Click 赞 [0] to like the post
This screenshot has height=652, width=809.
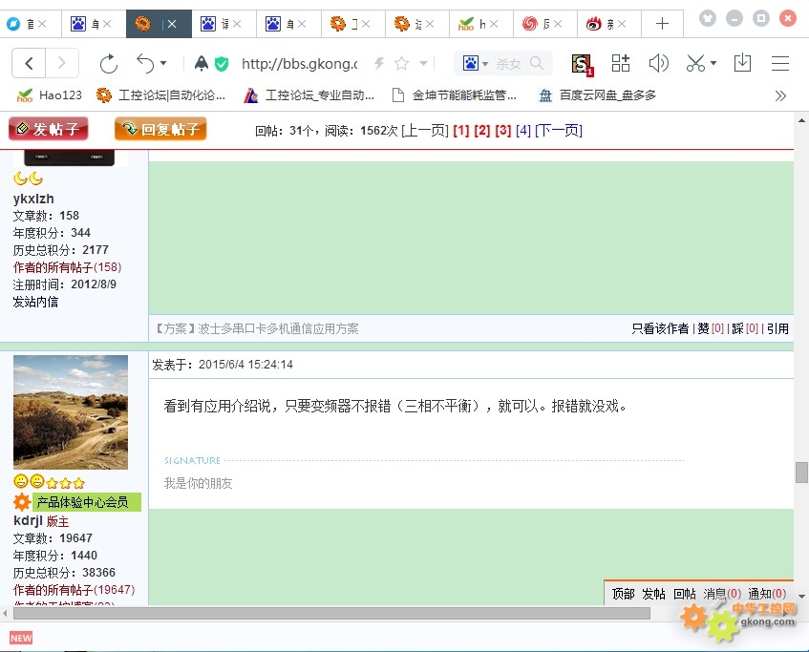point(711,328)
